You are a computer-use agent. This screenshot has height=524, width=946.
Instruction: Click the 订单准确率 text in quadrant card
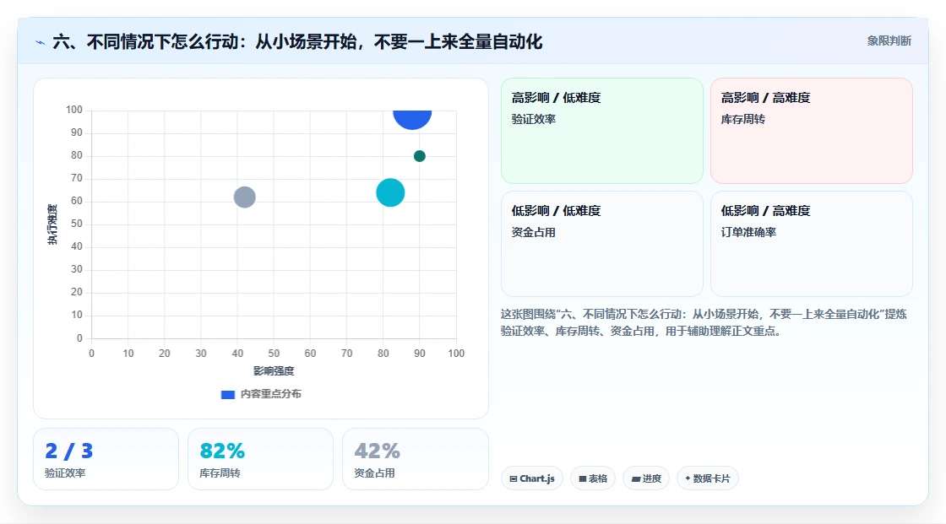point(748,232)
